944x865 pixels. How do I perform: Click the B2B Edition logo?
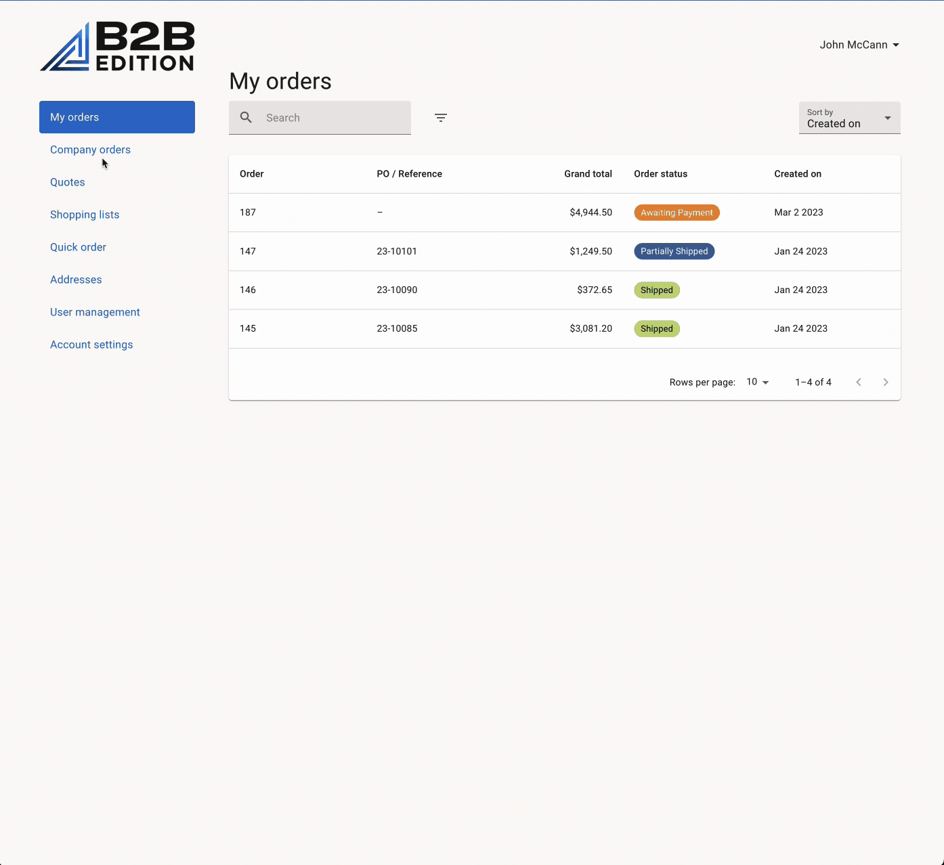pos(116,45)
